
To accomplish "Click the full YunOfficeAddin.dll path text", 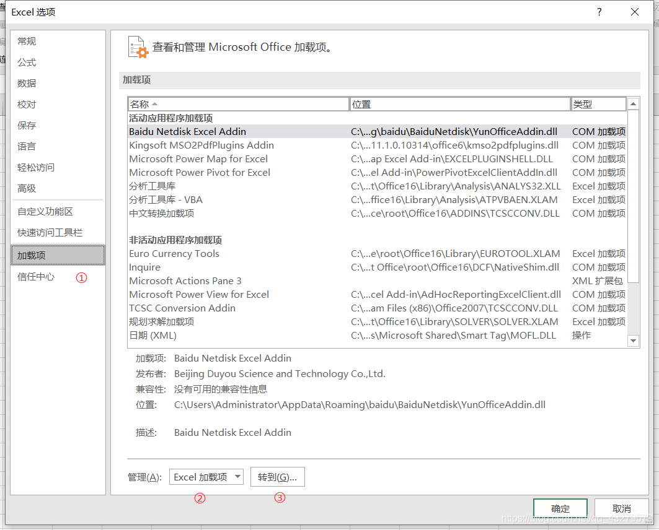I will tap(360, 404).
